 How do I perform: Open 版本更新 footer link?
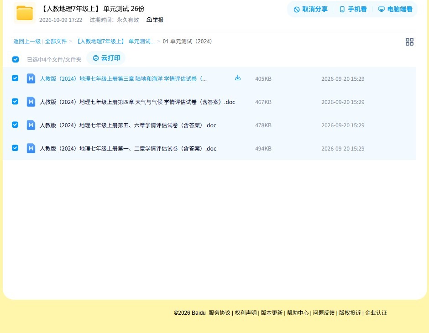272,313
